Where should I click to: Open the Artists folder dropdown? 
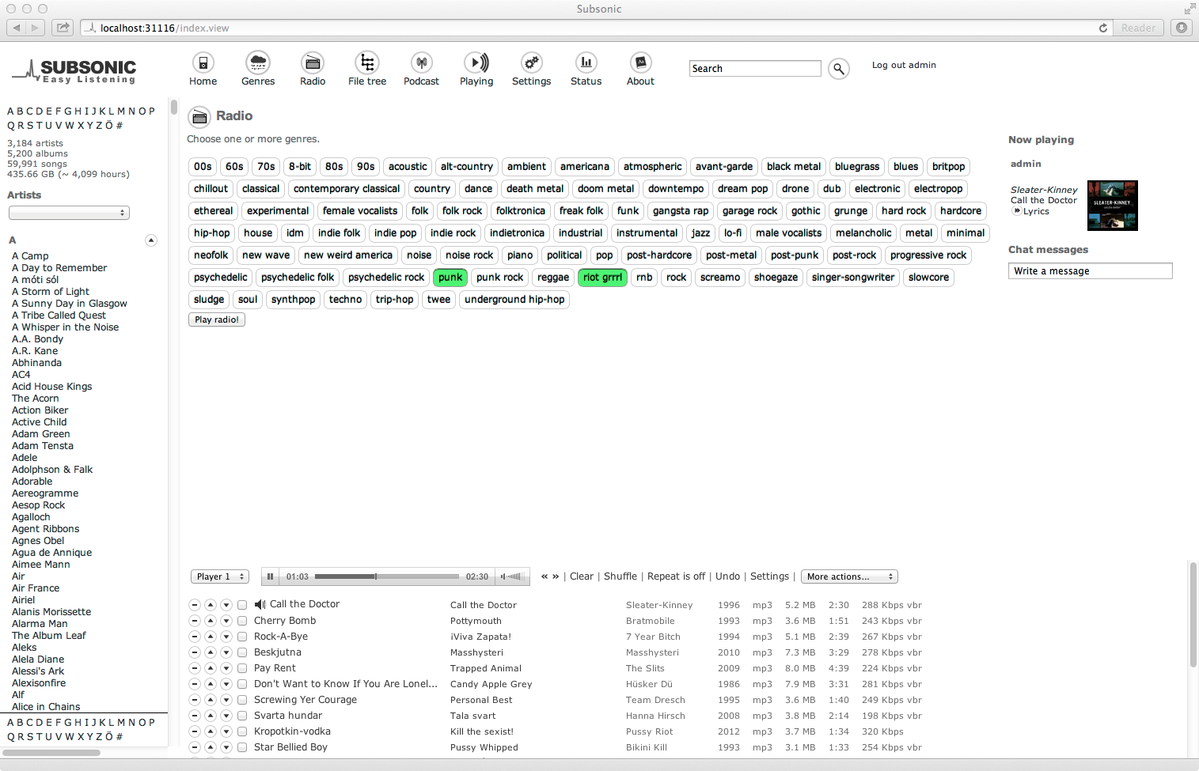(69, 213)
